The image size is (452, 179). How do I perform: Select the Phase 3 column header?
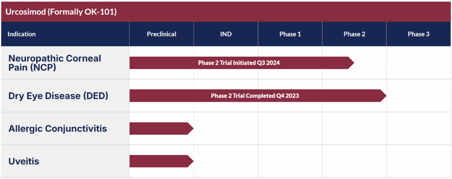(x=418, y=34)
